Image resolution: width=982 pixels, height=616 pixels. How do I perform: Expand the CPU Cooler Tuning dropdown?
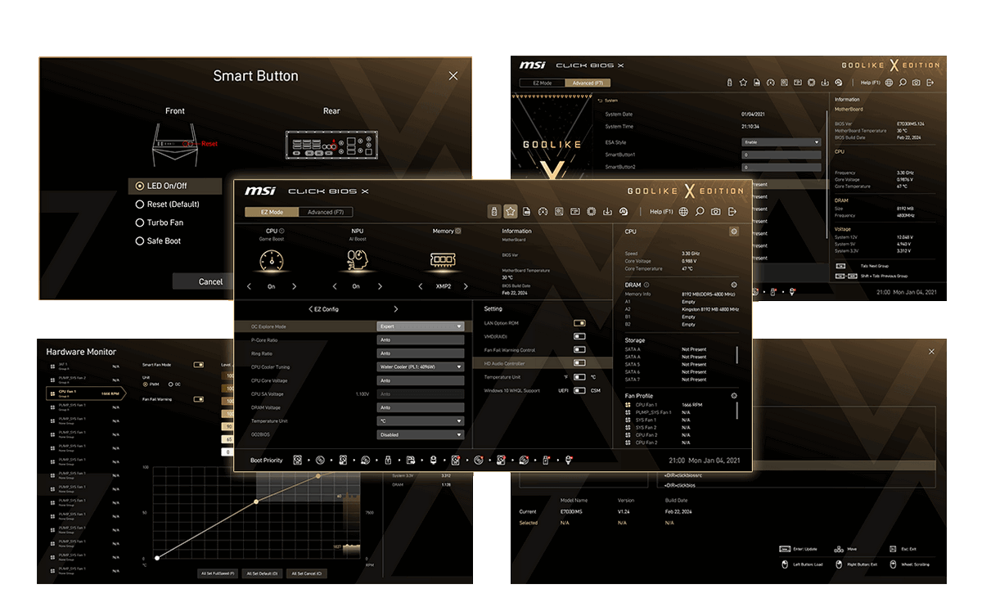[x=421, y=367]
